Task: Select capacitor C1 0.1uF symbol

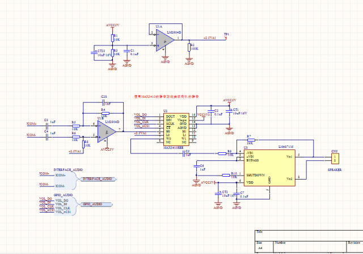Action: coord(126,52)
